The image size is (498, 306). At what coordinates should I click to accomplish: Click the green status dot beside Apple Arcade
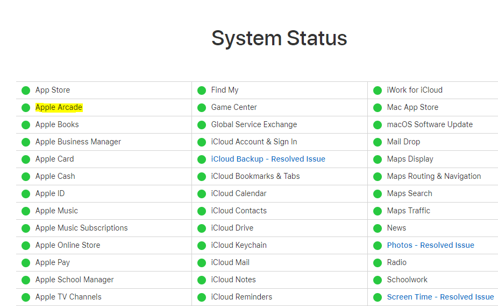(x=26, y=108)
